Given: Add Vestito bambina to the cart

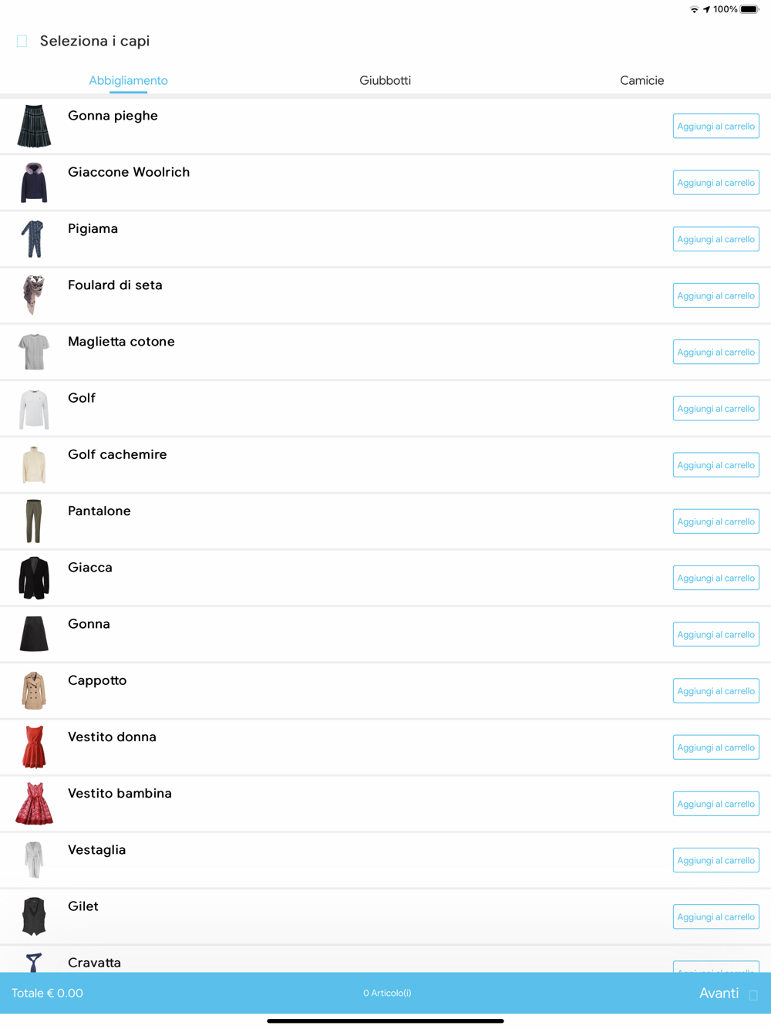Looking at the screenshot, I should coord(715,804).
